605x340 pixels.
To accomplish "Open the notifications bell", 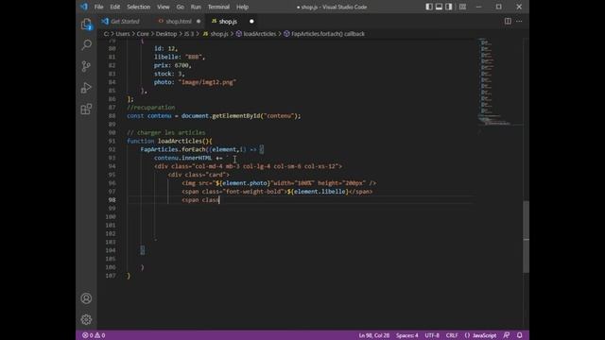I will click(519, 335).
